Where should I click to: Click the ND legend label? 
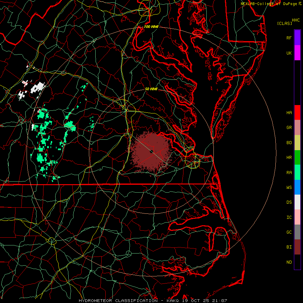pos(289,262)
